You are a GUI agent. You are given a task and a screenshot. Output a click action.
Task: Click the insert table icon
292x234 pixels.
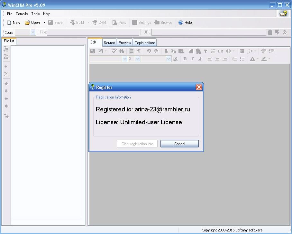(x=242, y=51)
